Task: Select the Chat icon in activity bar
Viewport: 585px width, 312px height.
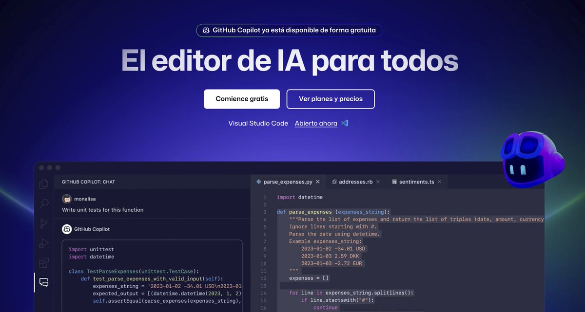Action: click(x=44, y=282)
